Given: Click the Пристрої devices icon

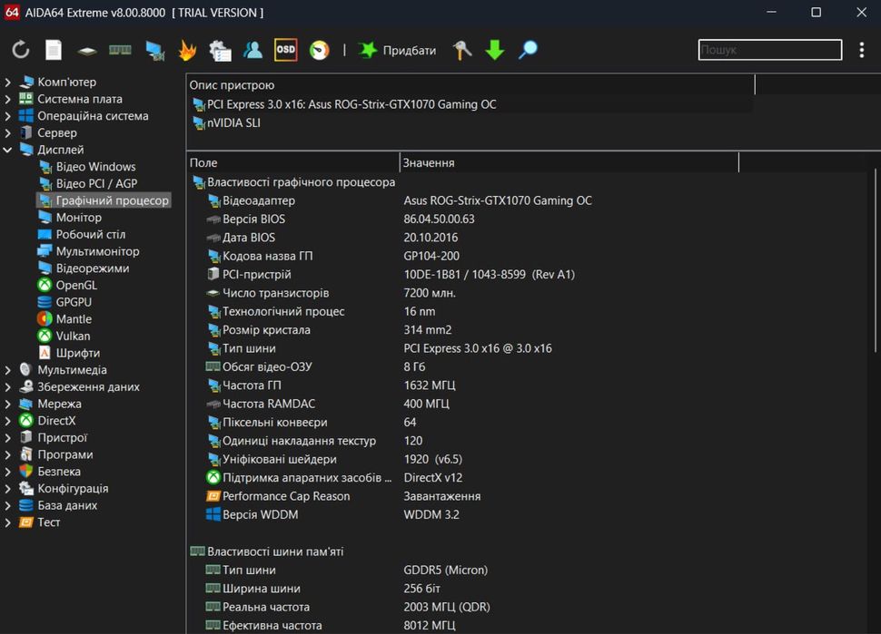Looking at the screenshot, I should tap(26, 437).
